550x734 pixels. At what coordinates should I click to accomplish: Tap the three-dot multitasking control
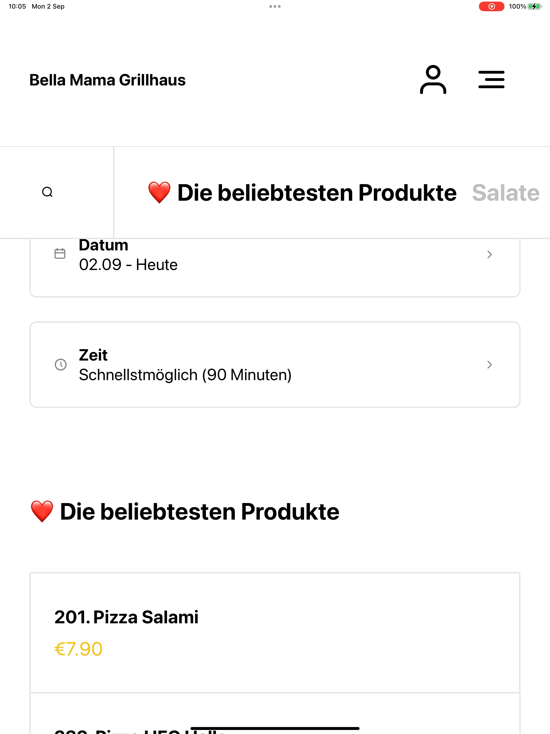coord(275,6)
